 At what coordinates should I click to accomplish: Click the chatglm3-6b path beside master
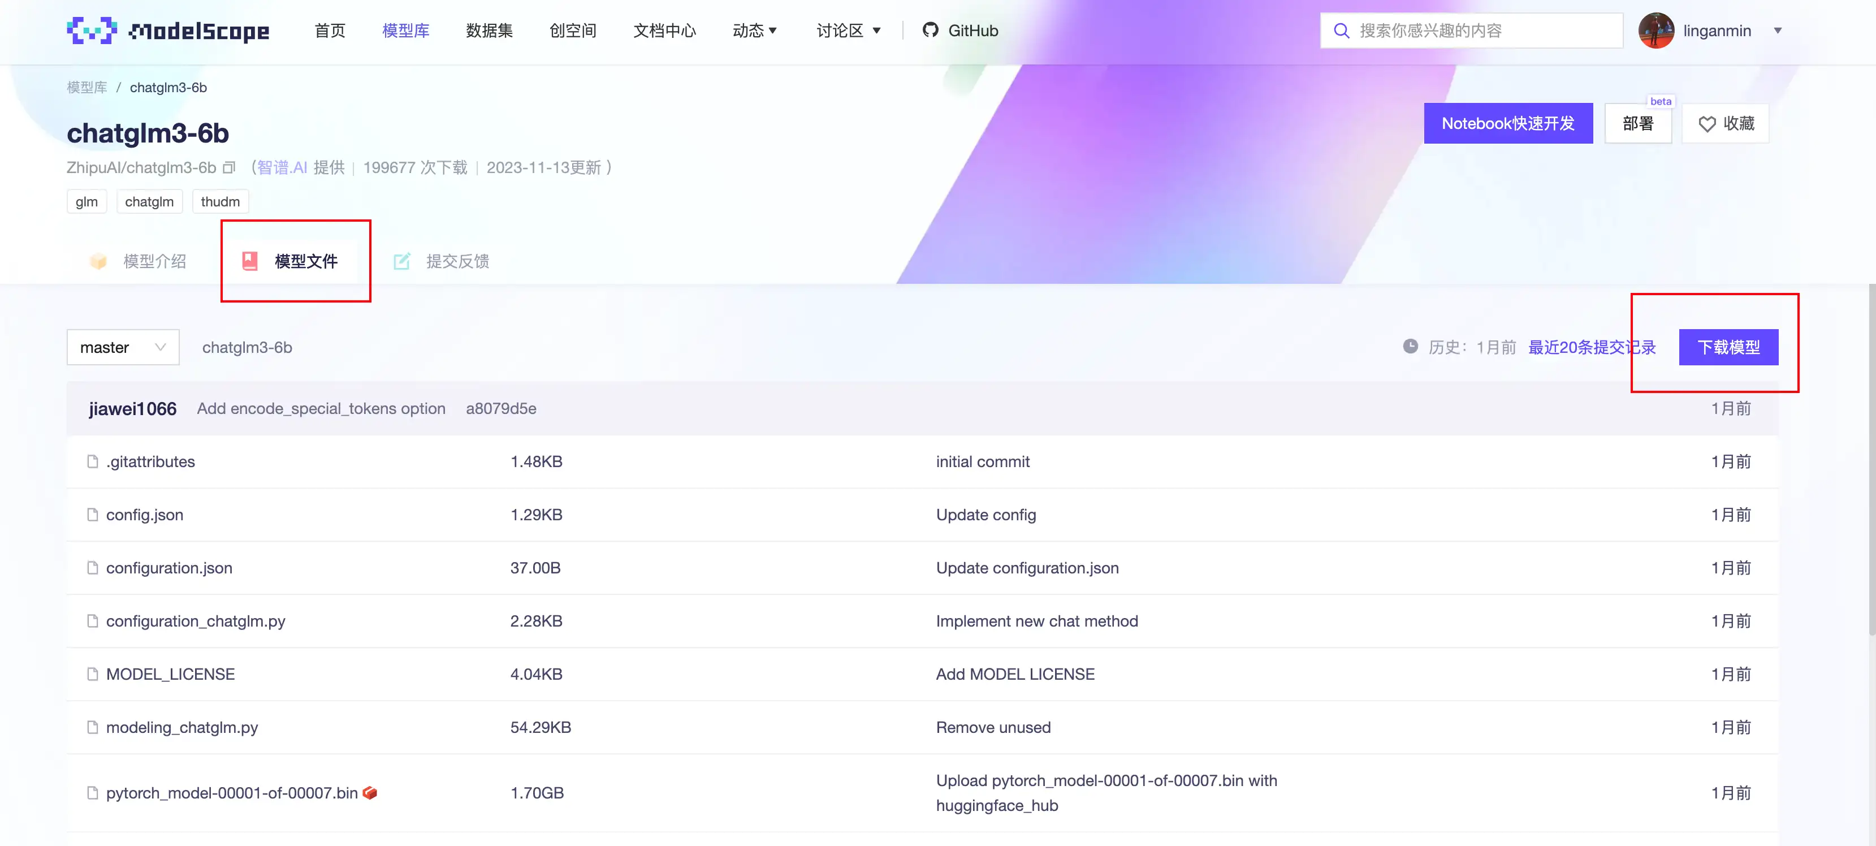(247, 348)
